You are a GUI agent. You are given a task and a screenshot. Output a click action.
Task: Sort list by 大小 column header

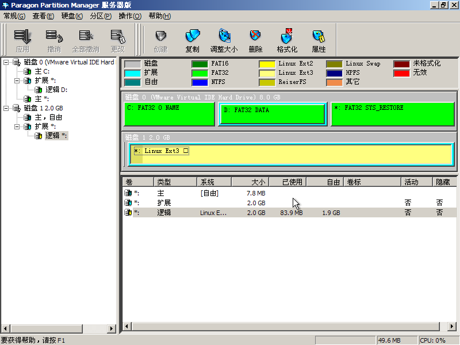(250, 182)
